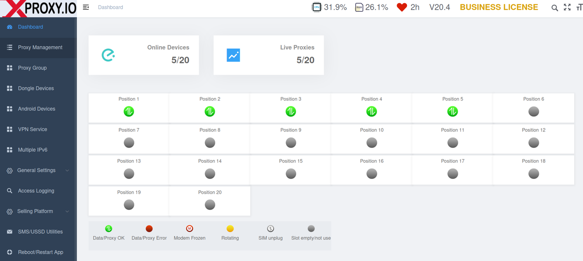Screen dimensions: 583x261
Task: Click Position 14 gray slot icon
Action: click(210, 174)
